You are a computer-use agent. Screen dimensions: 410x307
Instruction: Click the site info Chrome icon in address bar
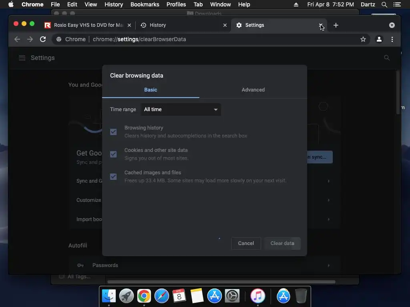click(x=59, y=39)
